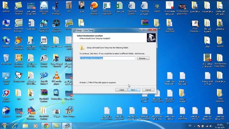Select the Peachtree Complete shortcut
Image resolution: width=229 pixels, height=129 pixels.
click(x=19, y=43)
